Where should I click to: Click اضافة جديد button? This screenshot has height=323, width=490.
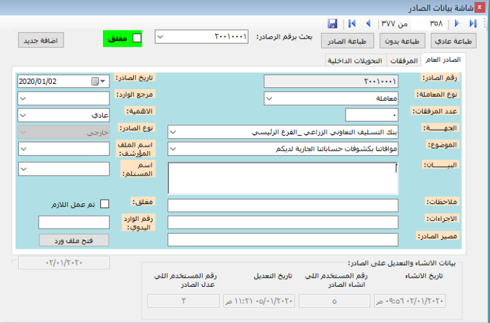point(41,40)
